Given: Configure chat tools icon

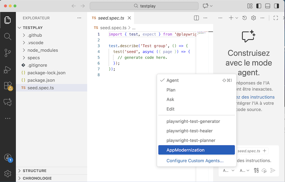Looking at the screenshot, I should (256, 170).
